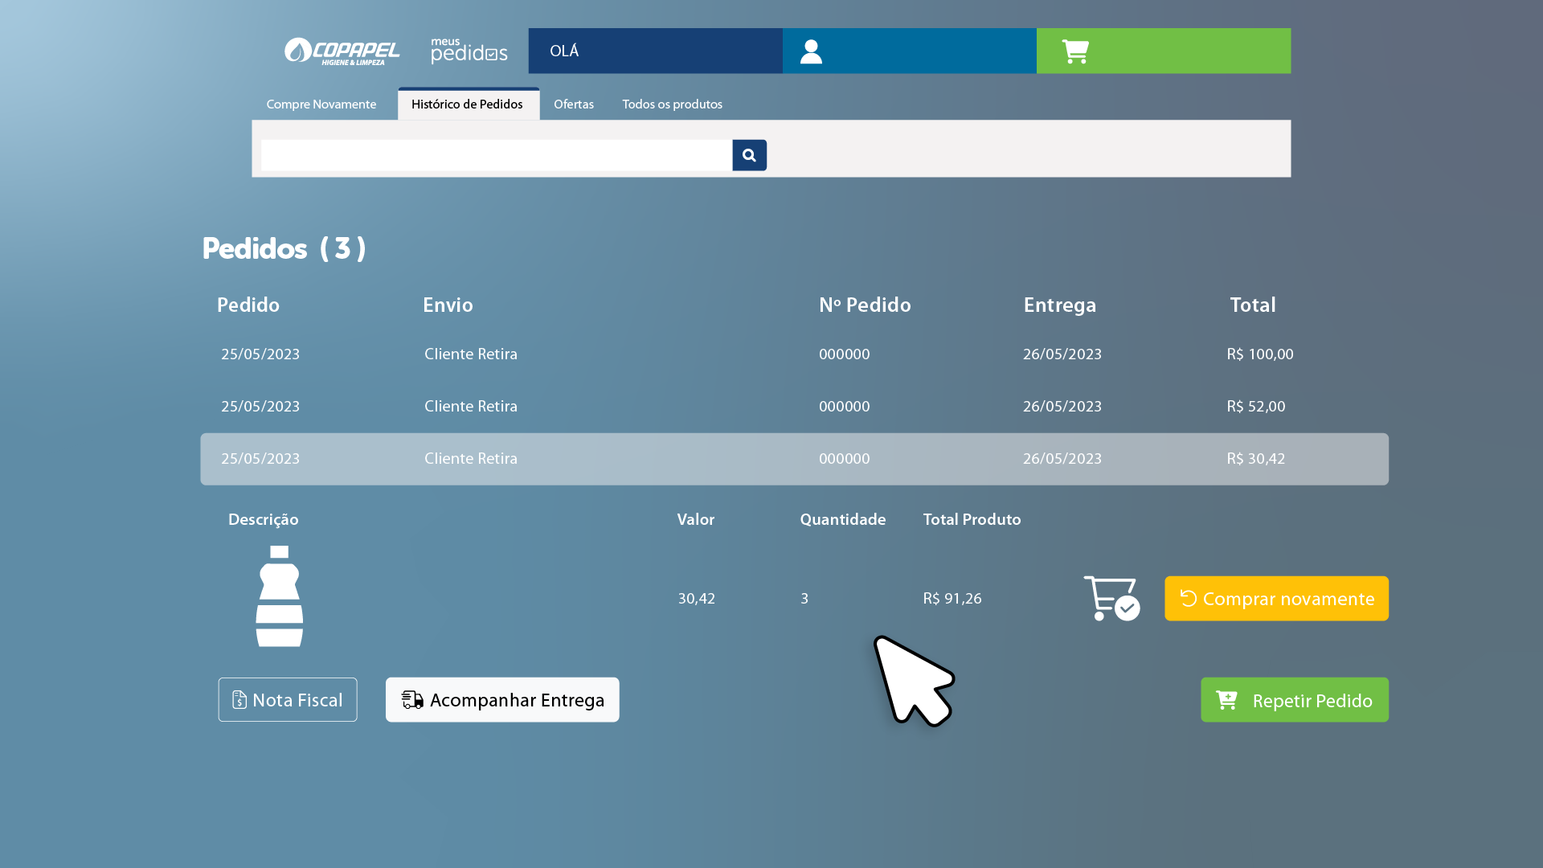
Task: Click the OLÁ greeting bar
Action: [655, 51]
